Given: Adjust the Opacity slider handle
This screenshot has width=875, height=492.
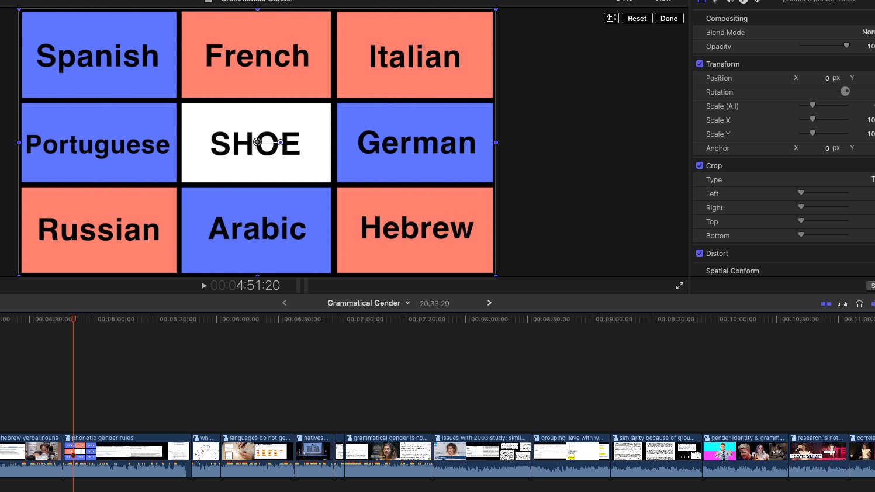Looking at the screenshot, I should [846, 46].
